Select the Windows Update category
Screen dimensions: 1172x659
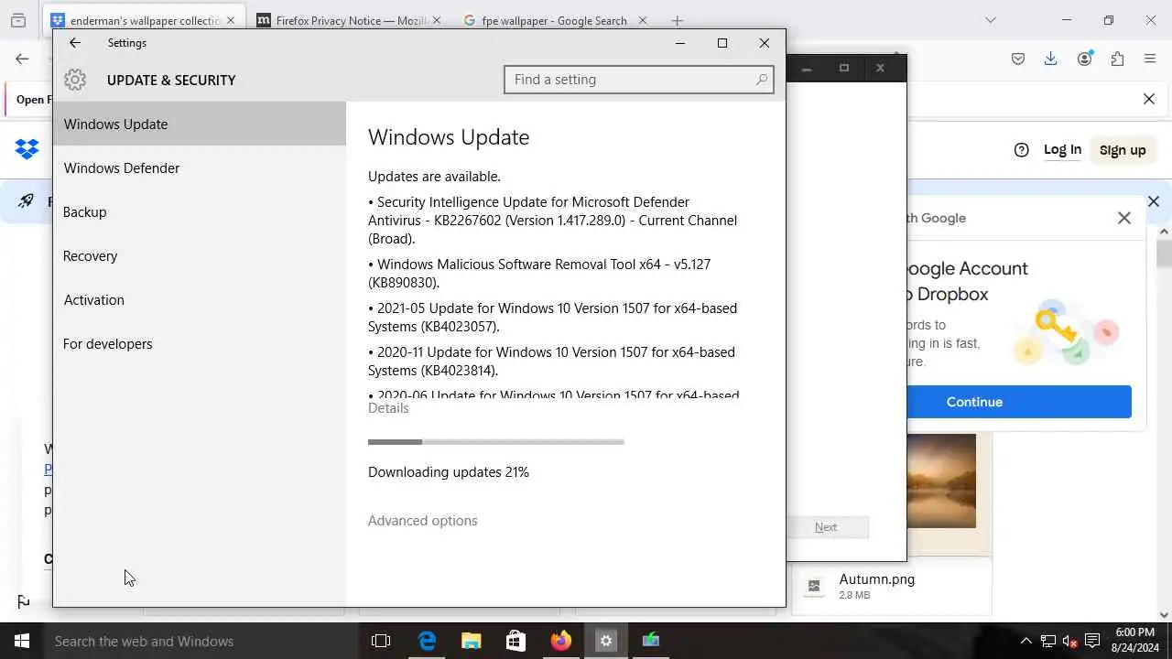coord(200,124)
